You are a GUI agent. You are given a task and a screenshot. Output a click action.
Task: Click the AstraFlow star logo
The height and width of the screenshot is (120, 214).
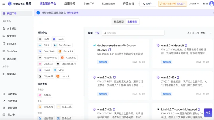10,4
